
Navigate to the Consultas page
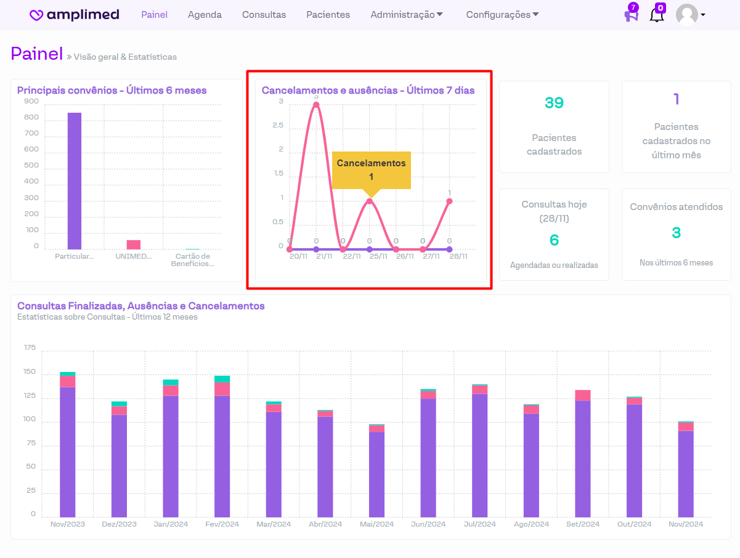[264, 15]
